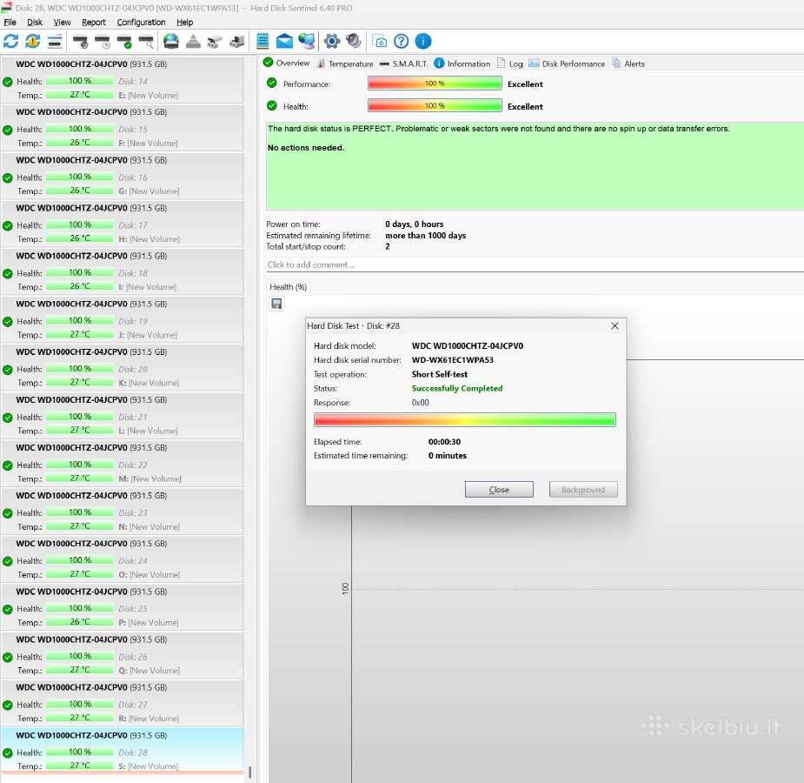Open the Help menu
The width and height of the screenshot is (804, 783).
(184, 22)
